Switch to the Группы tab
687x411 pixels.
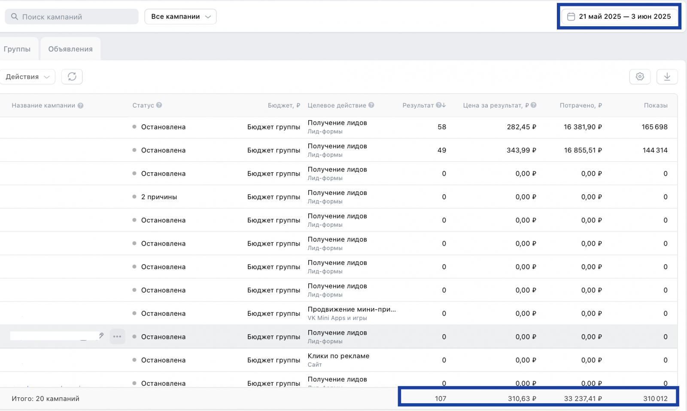[x=17, y=49]
